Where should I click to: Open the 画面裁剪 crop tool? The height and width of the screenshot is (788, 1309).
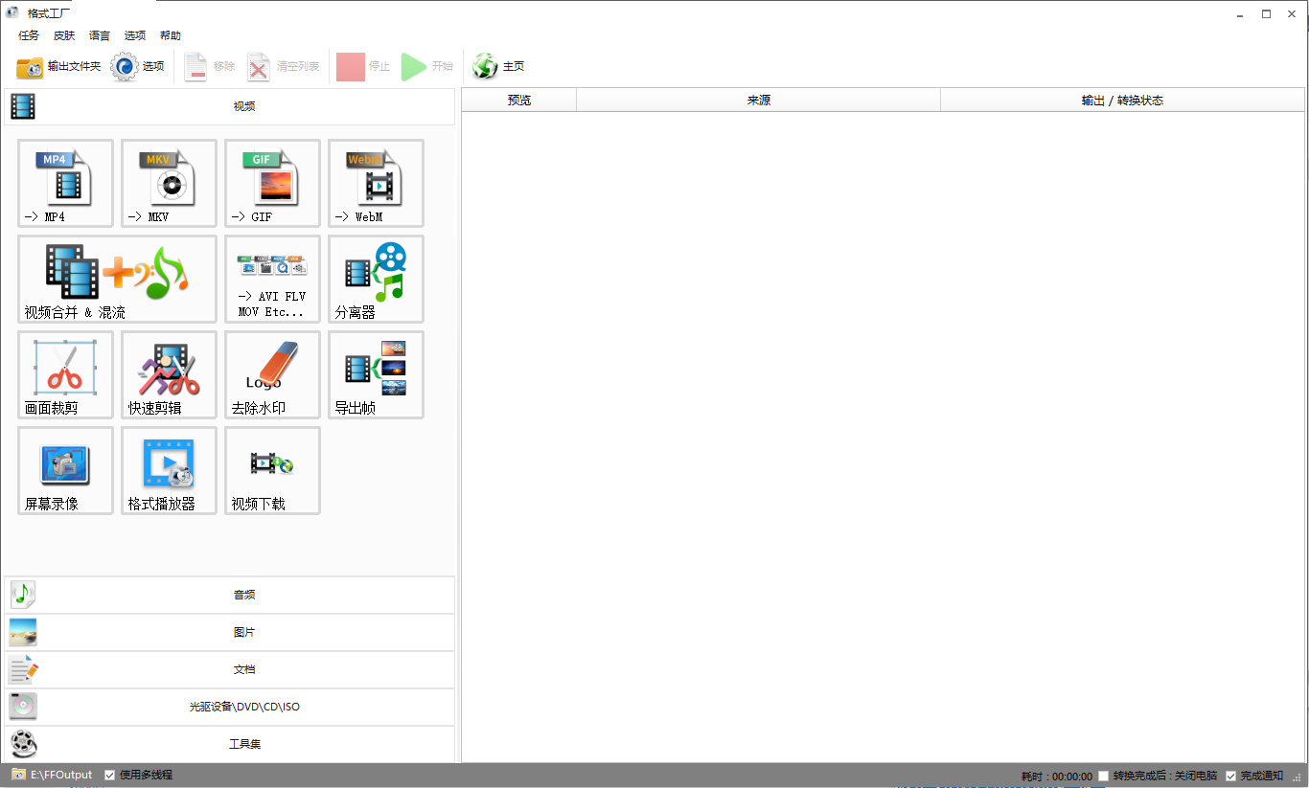click(x=65, y=374)
